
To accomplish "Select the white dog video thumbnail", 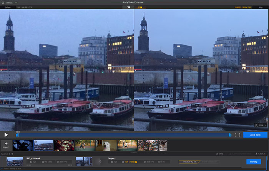I will [x=106, y=145].
